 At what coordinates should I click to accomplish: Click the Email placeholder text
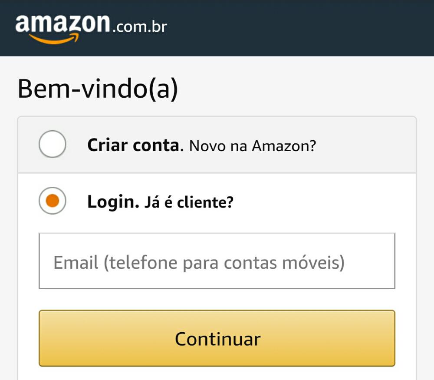(199, 262)
